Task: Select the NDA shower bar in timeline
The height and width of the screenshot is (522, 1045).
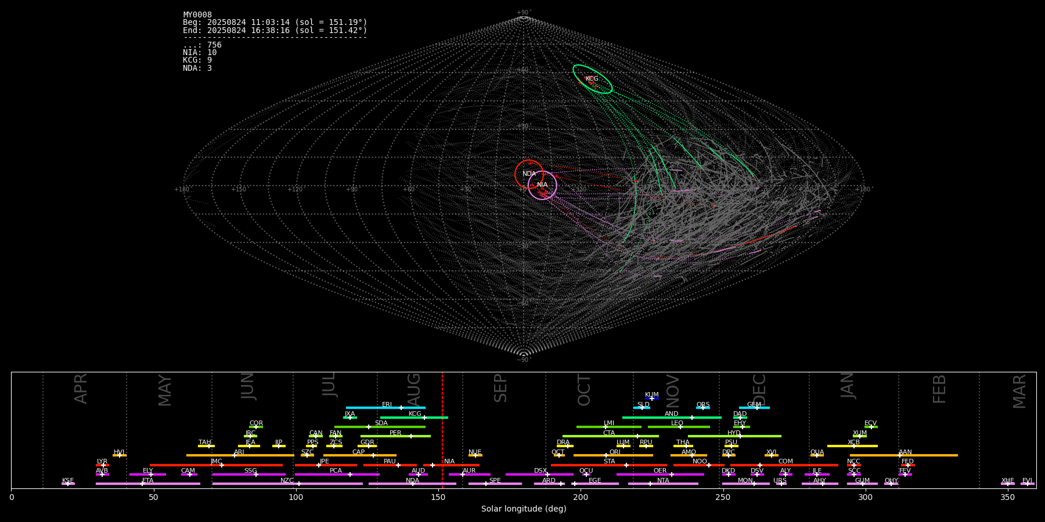Action: click(412, 484)
